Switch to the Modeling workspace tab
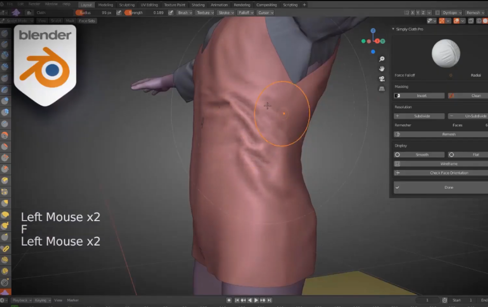This screenshot has width=488, height=307. pos(106,5)
